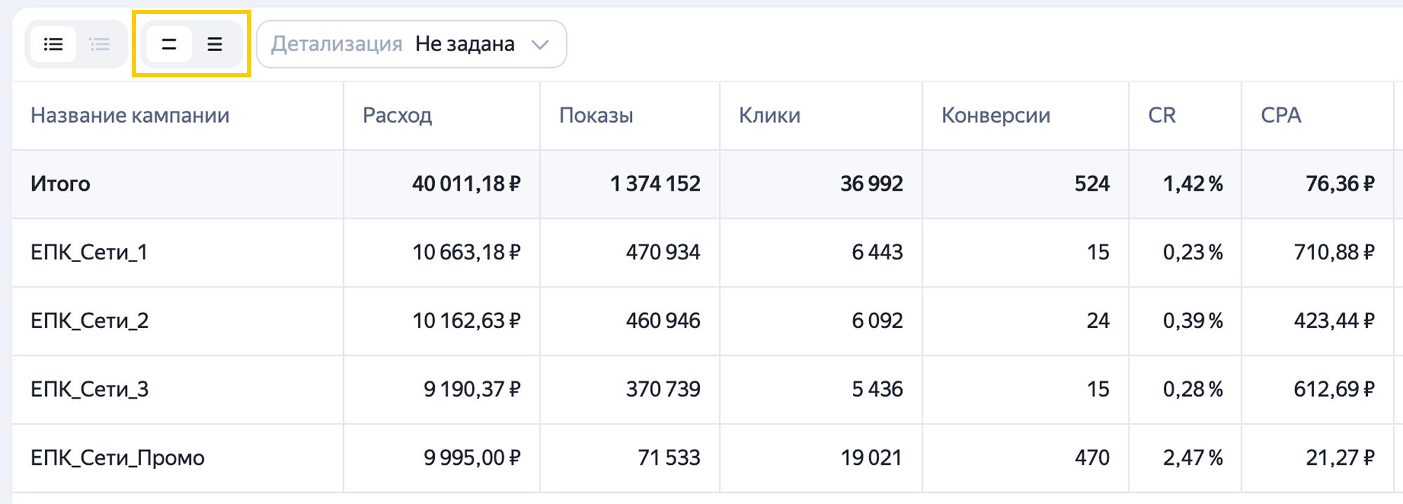The image size is (1403, 504).
Task: Click the Клики column header
Action: (770, 115)
